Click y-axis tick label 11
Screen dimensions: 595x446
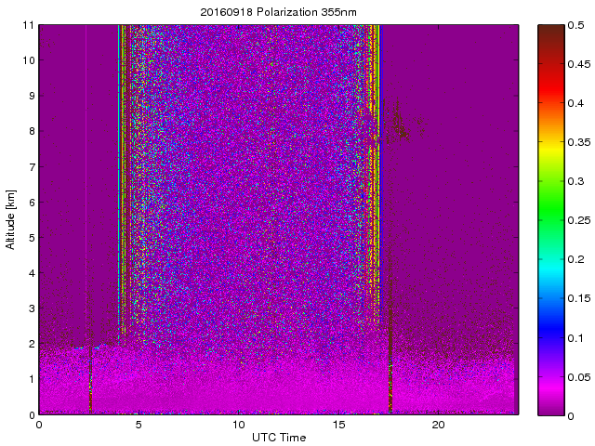click(28, 25)
